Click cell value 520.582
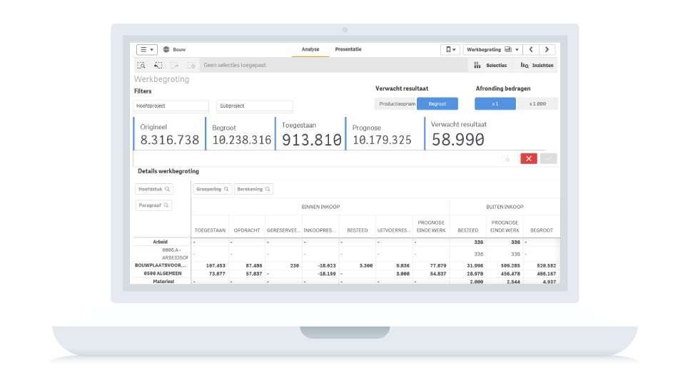678x378 pixels. 546,266
